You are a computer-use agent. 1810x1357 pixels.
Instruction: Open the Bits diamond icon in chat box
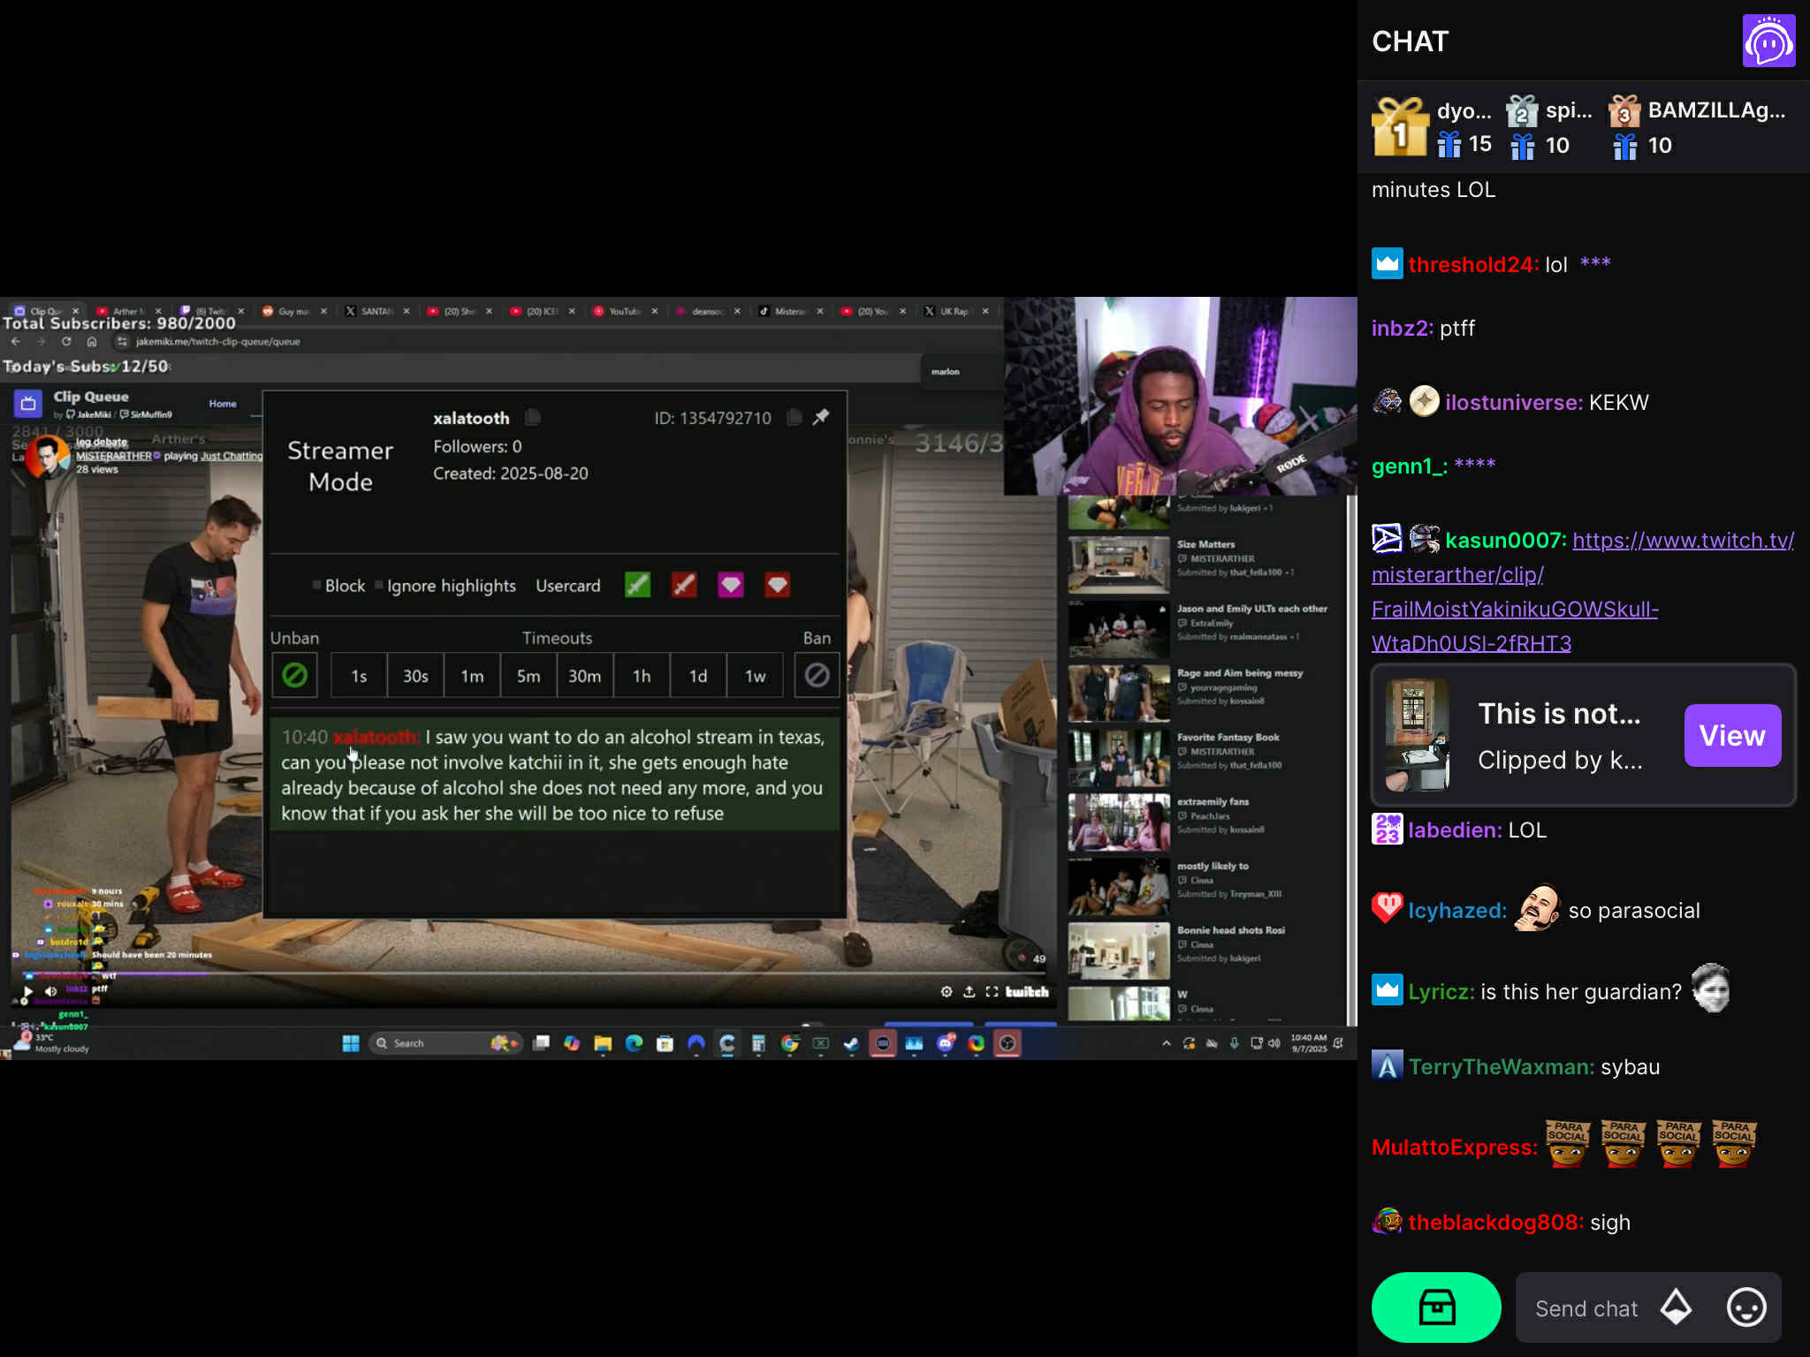1676,1307
